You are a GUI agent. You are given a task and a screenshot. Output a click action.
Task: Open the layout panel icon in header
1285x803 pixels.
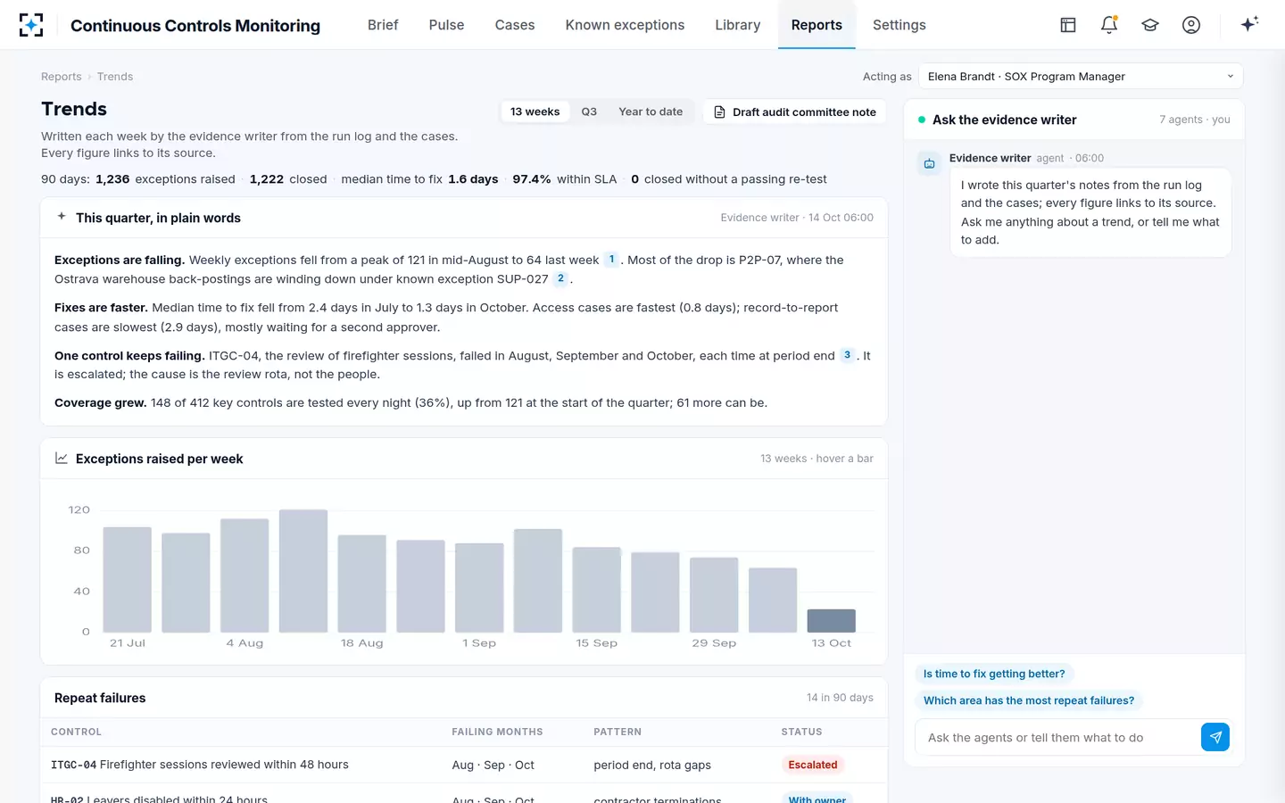[x=1068, y=25]
